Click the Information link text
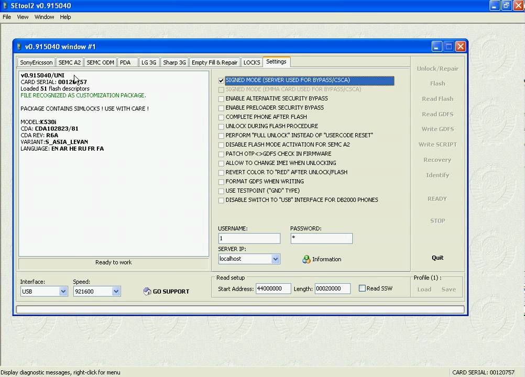Viewport: 525px width, 377px height. [327, 259]
